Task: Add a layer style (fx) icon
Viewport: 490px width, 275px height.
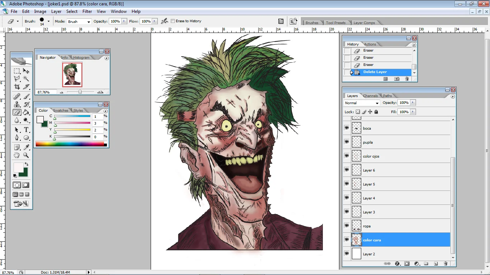Action: click(x=397, y=264)
